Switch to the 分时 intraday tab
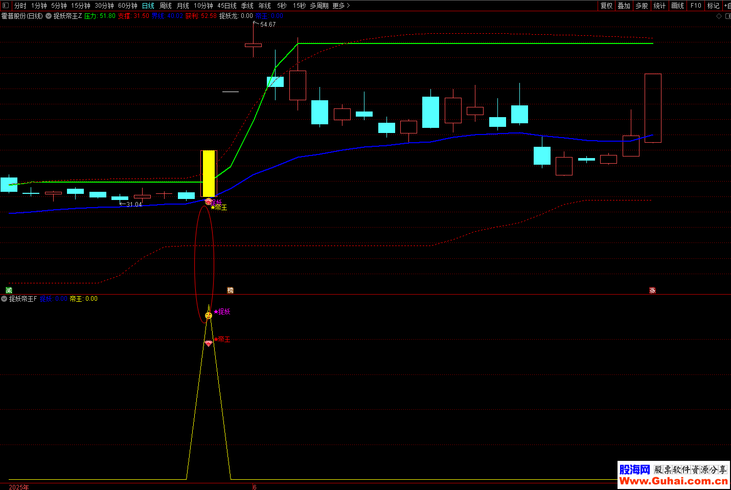 pyautogui.click(x=20, y=6)
